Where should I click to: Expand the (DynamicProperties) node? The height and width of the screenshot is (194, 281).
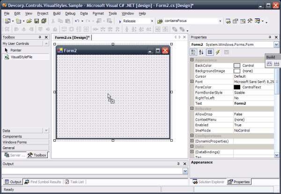(x=192, y=141)
